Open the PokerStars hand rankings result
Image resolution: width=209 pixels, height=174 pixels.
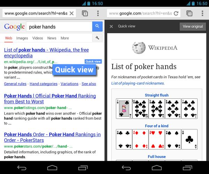(52, 137)
